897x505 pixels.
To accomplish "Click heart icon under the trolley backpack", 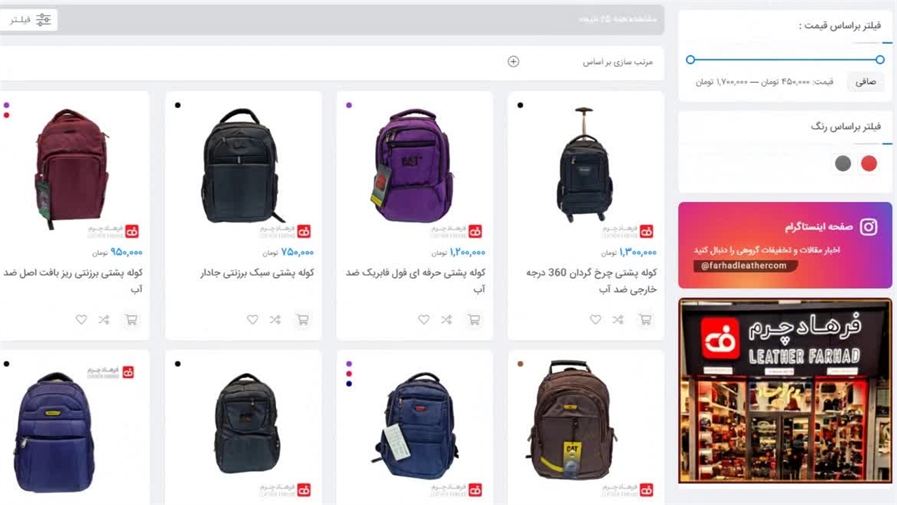I will click(x=595, y=320).
